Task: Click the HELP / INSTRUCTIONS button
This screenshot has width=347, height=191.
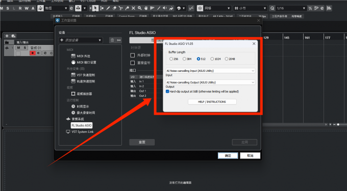Action: pyautogui.click(x=212, y=102)
